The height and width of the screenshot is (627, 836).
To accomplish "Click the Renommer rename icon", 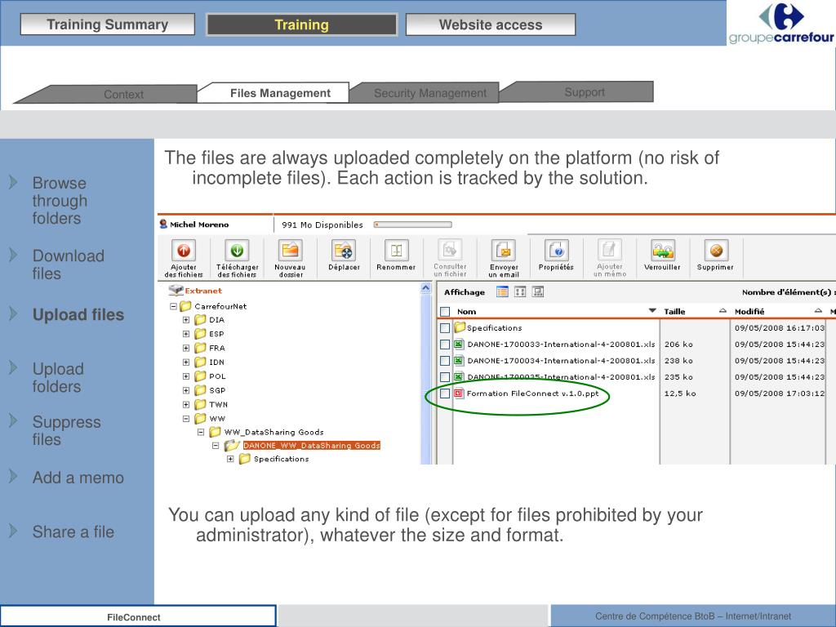I will (x=396, y=250).
